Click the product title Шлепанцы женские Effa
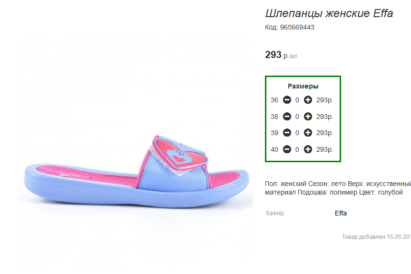The width and height of the screenshot is (411, 274). [x=329, y=13]
